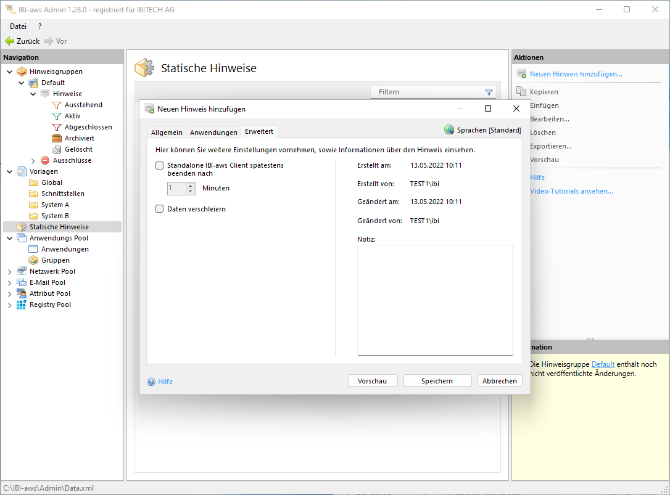Click the Archiviert box icon in the tree
The width and height of the screenshot is (670, 495).
click(57, 138)
